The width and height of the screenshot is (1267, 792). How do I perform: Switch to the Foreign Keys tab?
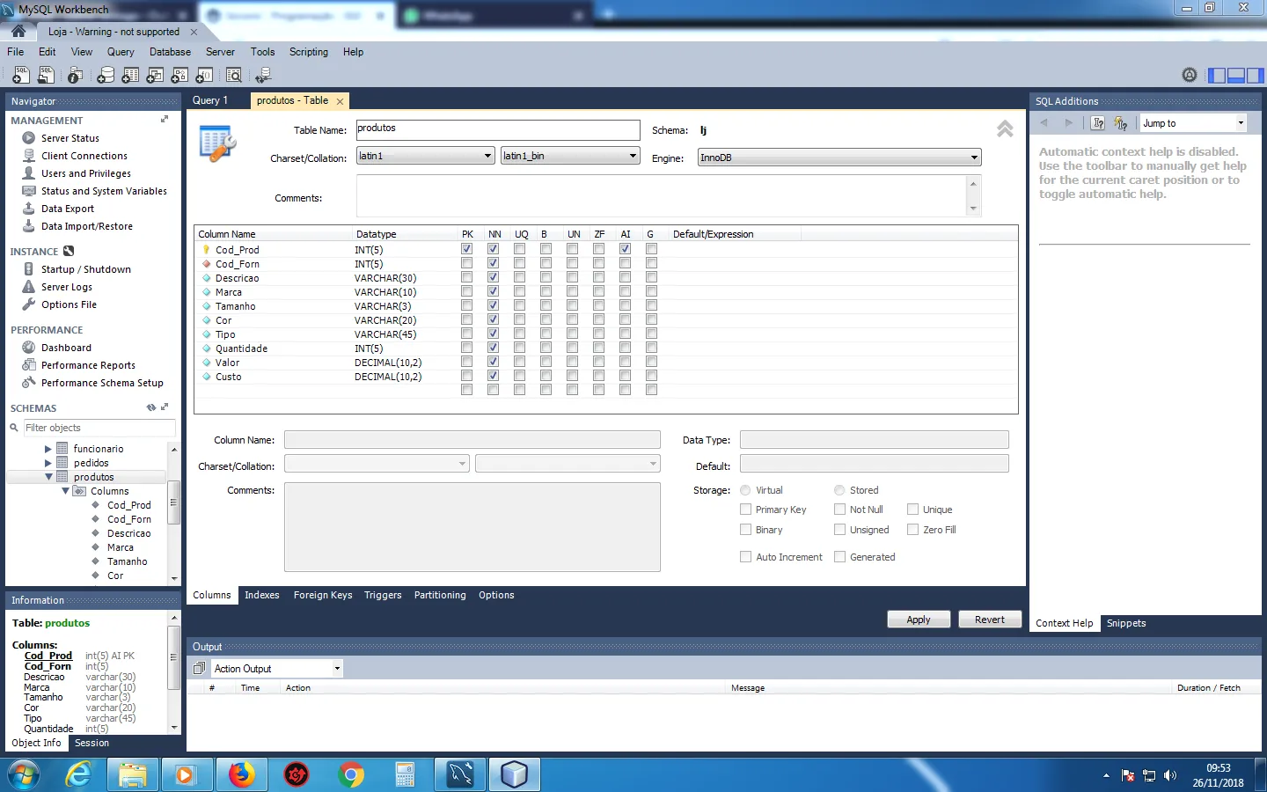tap(322, 596)
